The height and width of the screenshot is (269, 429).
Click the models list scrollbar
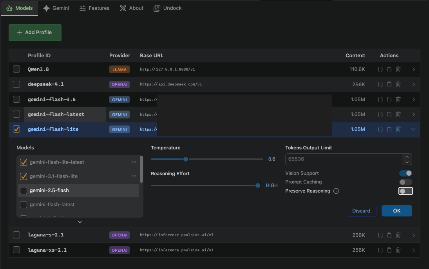pyautogui.click(x=141, y=169)
